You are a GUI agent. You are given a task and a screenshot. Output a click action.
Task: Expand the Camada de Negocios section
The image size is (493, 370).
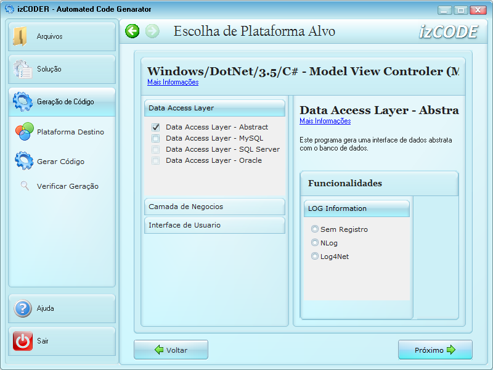pos(214,207)
